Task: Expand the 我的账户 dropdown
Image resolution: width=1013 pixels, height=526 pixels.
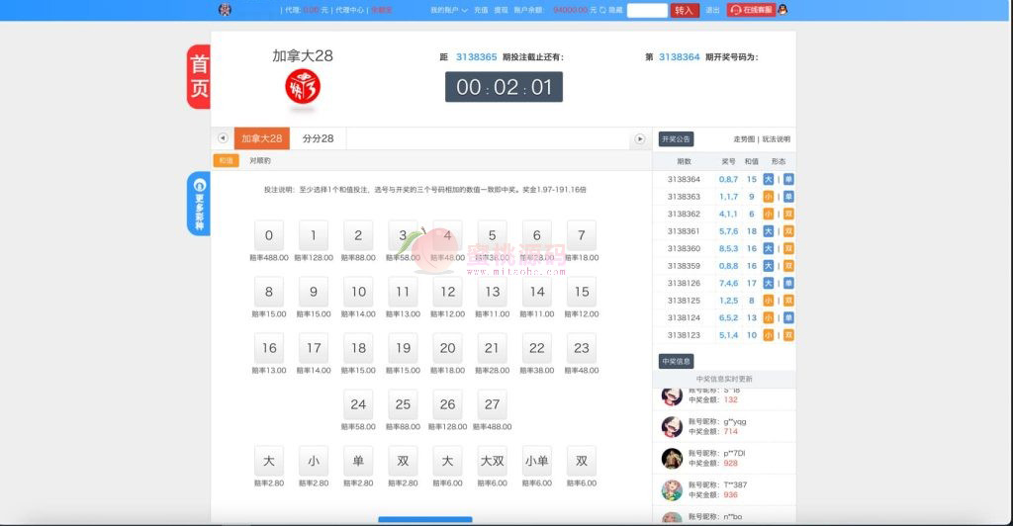Action: [448, 10]
